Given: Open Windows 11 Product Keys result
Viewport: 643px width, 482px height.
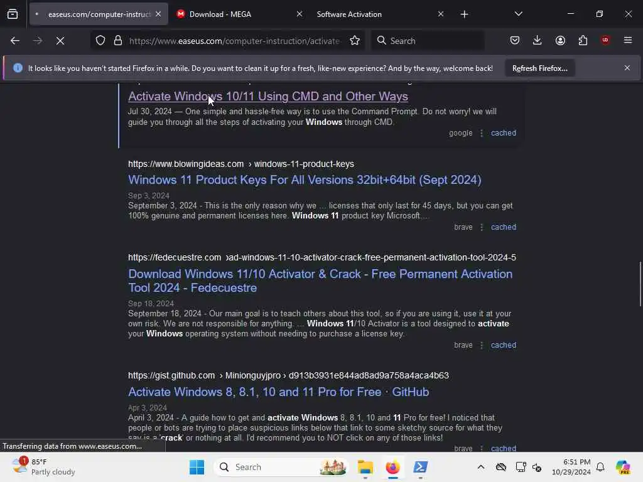Looking at the screenshot, I should click(305, 180).
